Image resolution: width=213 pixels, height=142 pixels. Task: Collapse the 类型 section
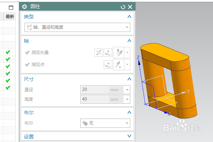click(x=129, y=17)
